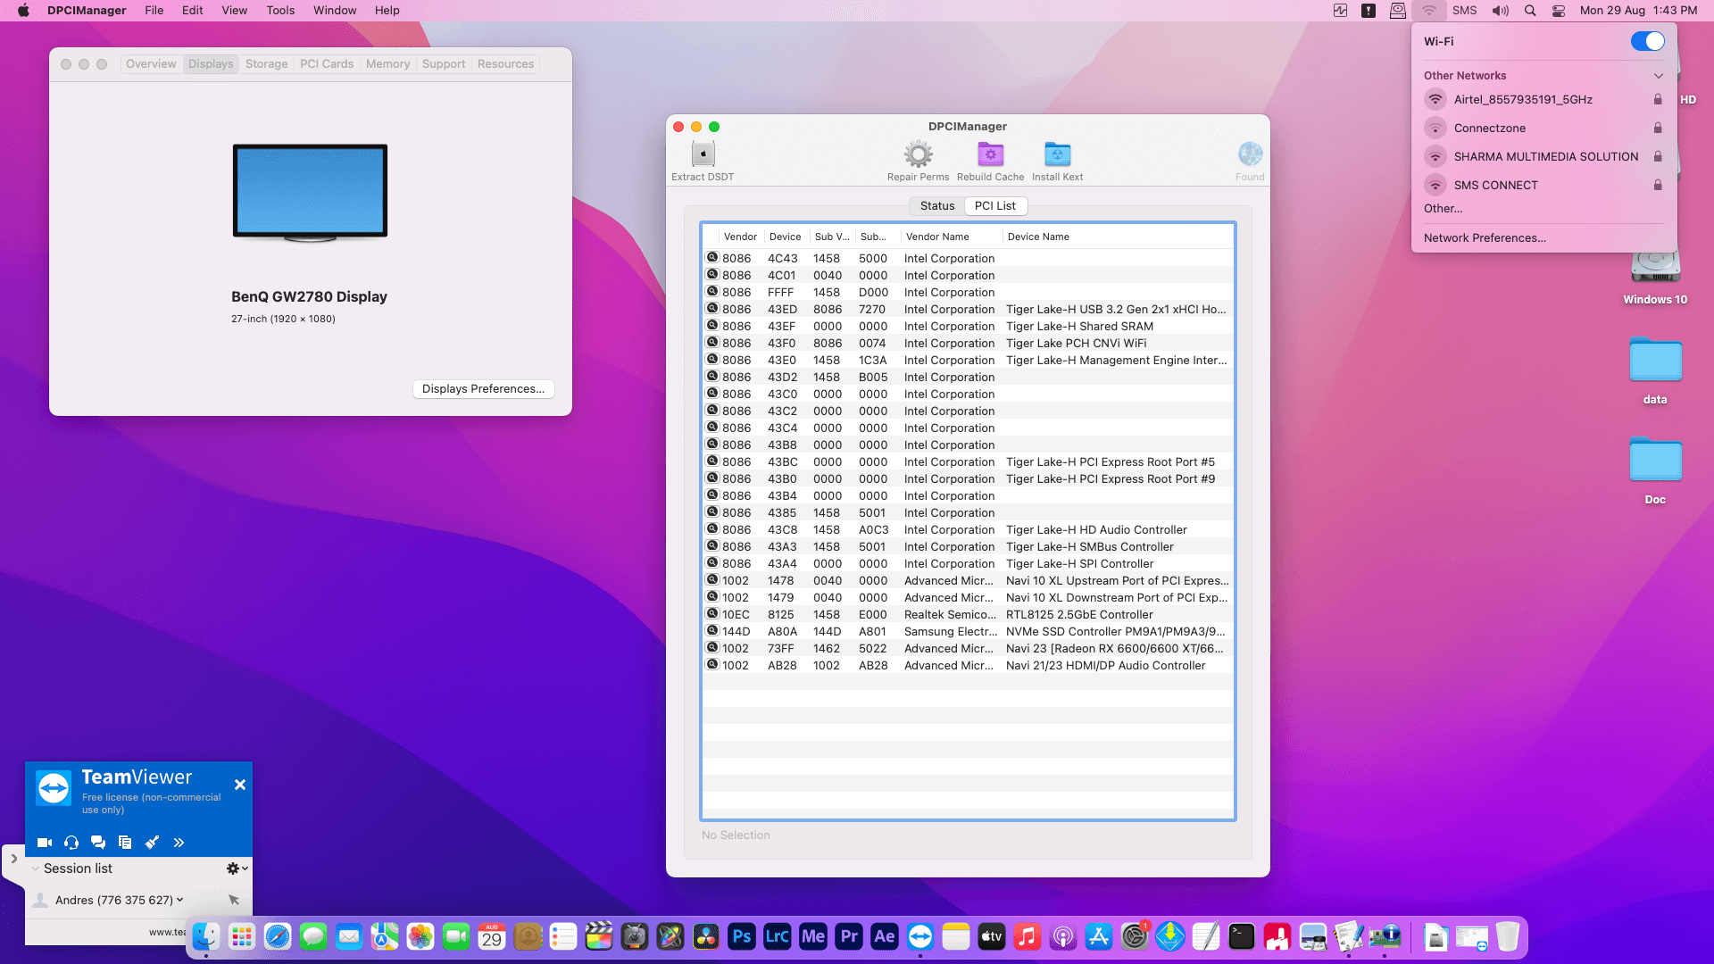Collapse the Other Networks chevron
Viewport: 1714px width, 964px height.
[1658, 76]
